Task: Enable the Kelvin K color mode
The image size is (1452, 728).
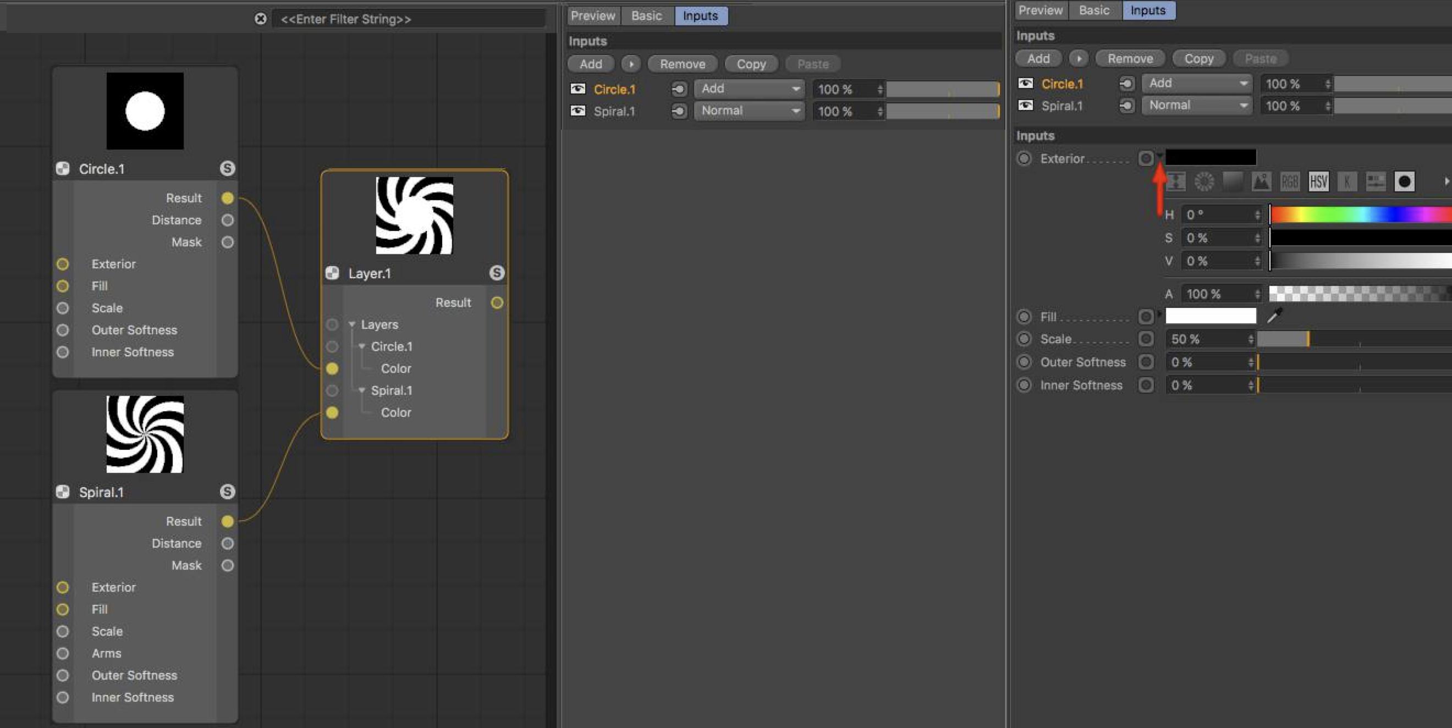Action: (1346, 181)
